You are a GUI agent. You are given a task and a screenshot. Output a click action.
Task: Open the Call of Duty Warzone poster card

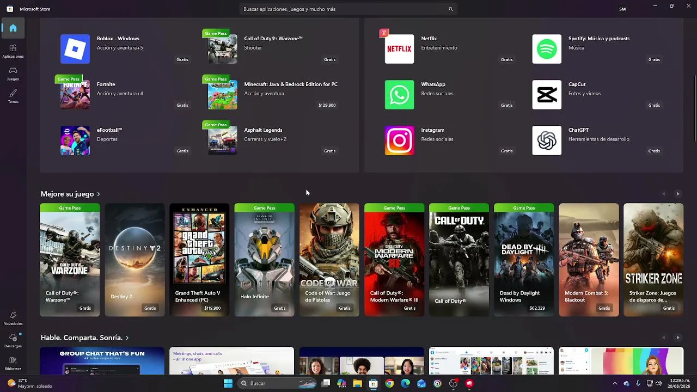click(70, 260)
